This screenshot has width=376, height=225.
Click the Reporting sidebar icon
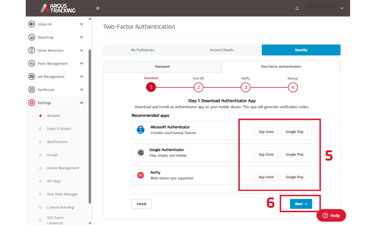point(32,37)
